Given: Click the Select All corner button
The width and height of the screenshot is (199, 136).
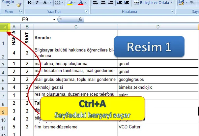Looking at the screenshot, I should (4, 27).
